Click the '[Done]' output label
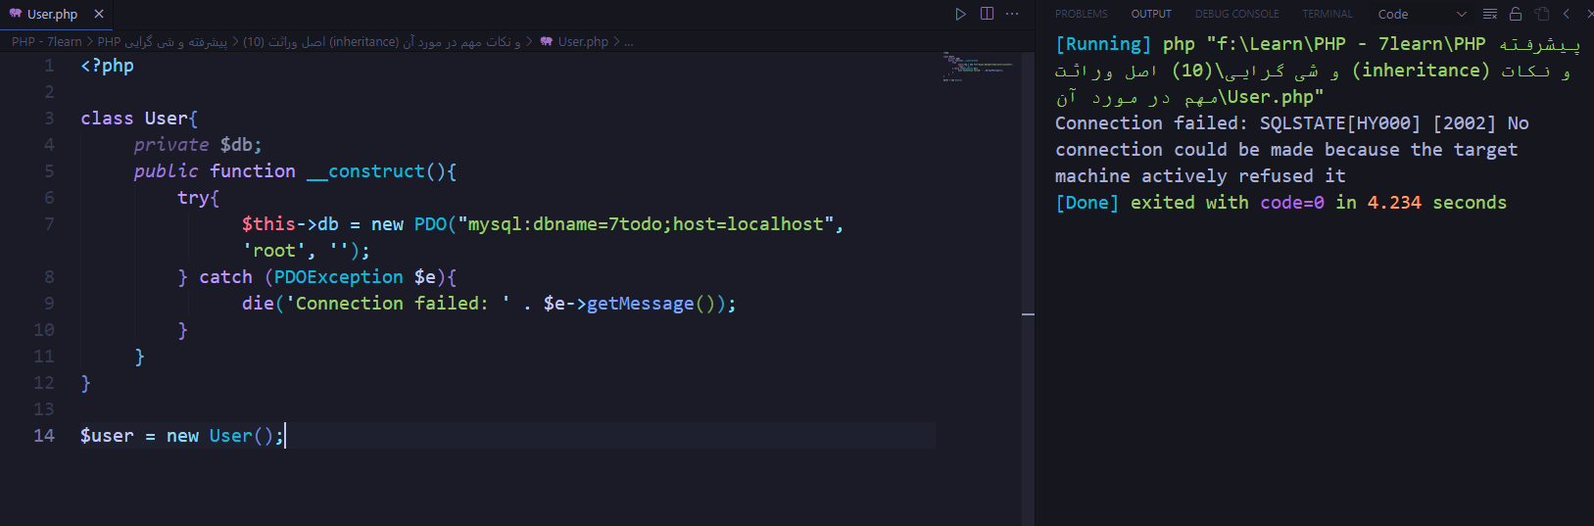The width and height of the screenshot is (1594, 526). [1087, 203]
